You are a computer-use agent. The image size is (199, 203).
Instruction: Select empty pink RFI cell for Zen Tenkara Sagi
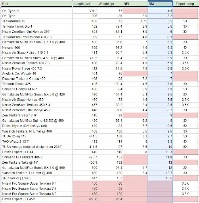point(135,115)
